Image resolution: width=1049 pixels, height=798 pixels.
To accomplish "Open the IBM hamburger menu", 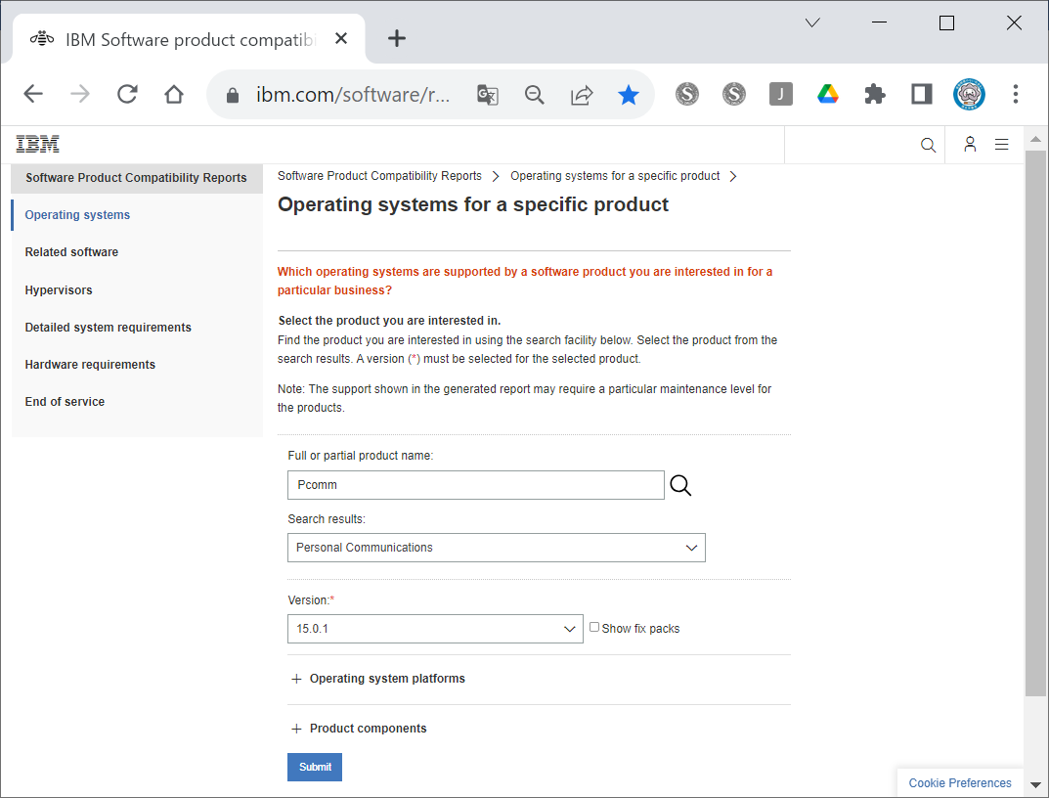I will pyautogui.click(x=1001, y=144).
